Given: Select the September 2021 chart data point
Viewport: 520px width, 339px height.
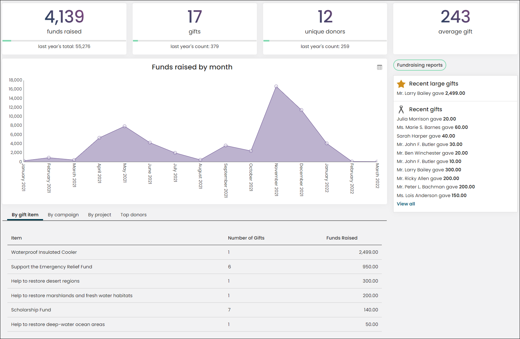Looking at the screenshot, I should [226, 145].
